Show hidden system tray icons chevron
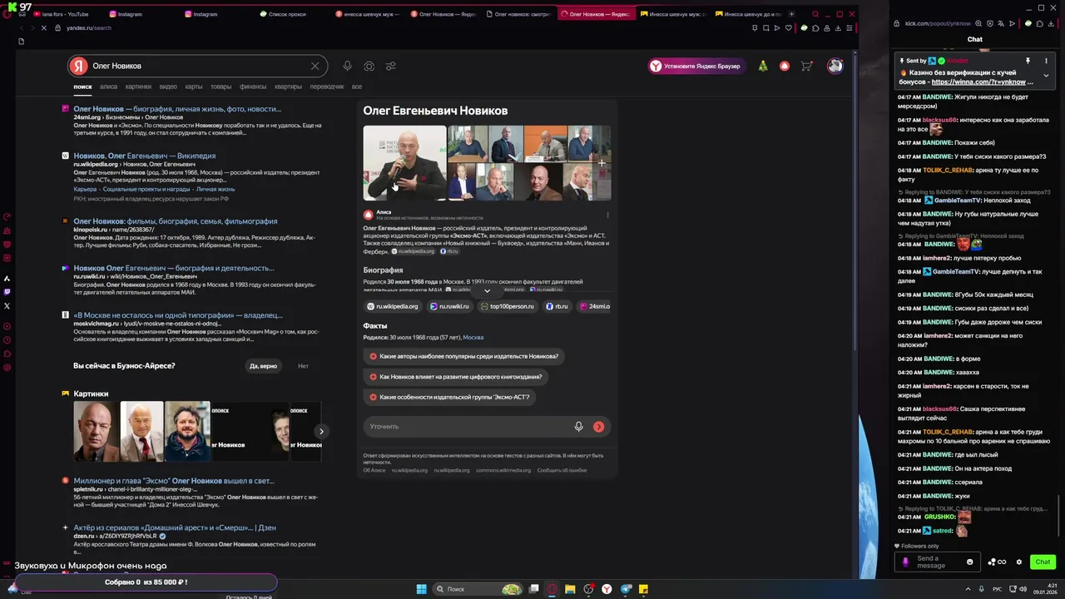1065x599 pixels. coord(968,589)
